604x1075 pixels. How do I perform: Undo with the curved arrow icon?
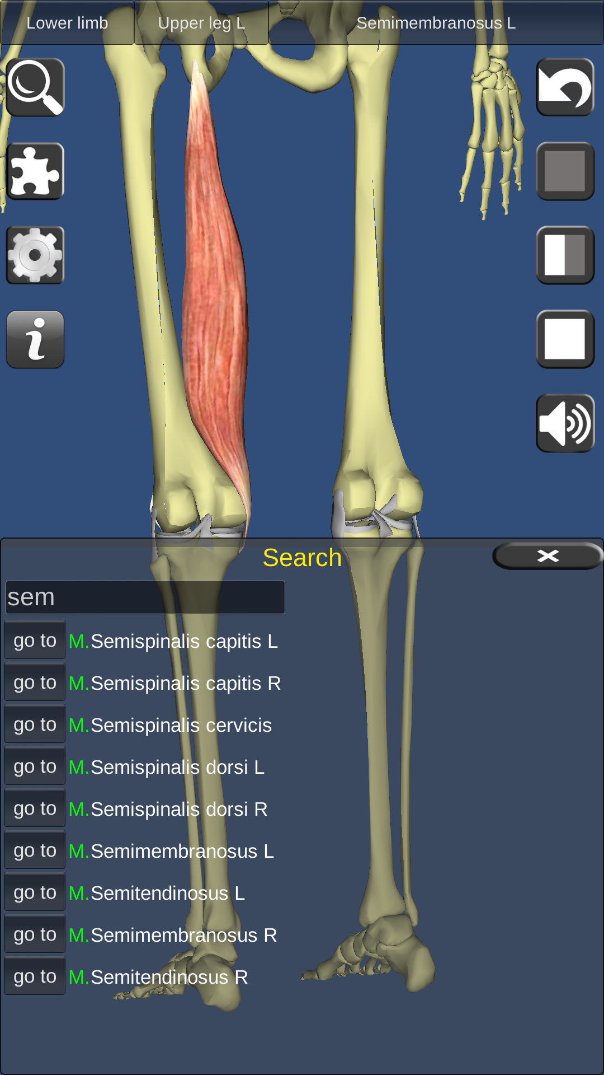(x=565, y=87)
